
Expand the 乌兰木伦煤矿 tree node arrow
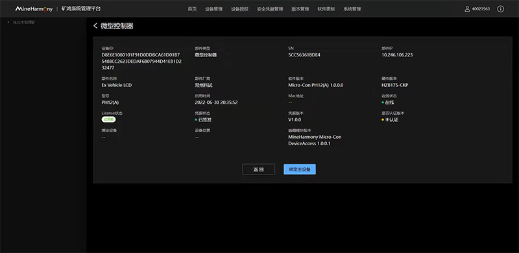[8, 22]
